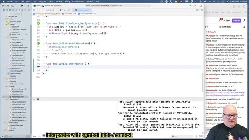Collapse the Parser group under whelm
This screenshot has height=140, width=249.
7,24
